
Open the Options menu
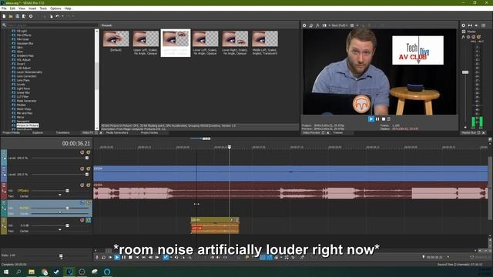(x=55, y=8)
